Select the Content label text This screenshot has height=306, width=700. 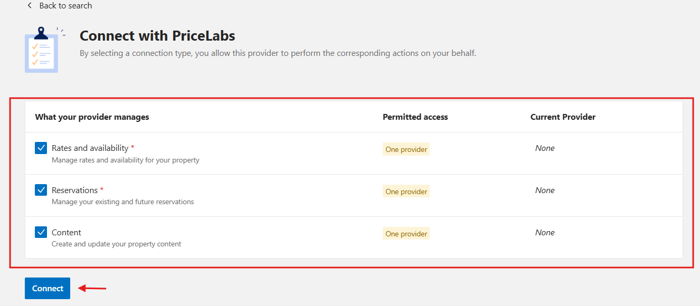click(67, 232)
